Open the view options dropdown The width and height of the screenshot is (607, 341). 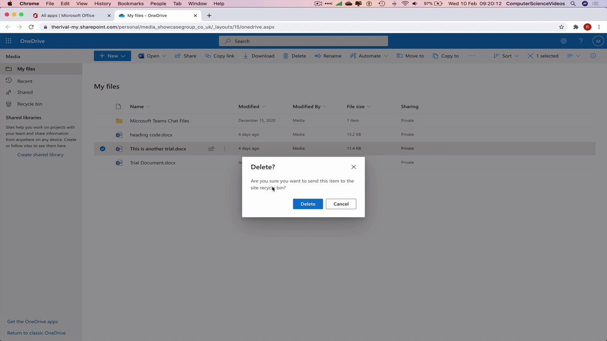(573, 56)
